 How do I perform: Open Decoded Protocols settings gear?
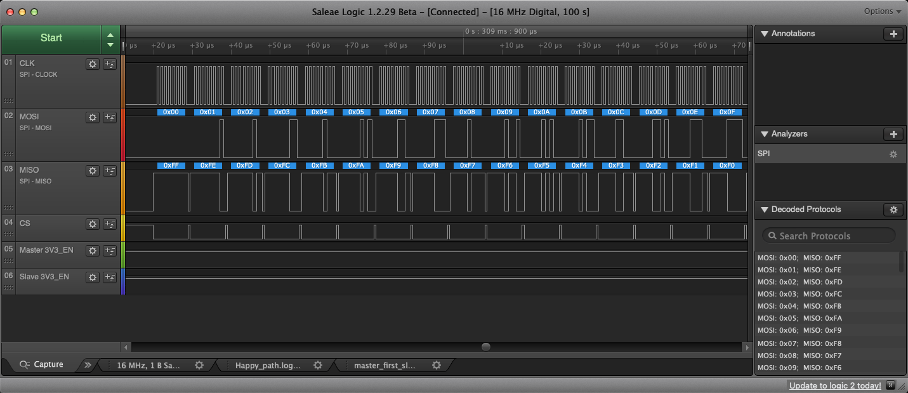tap(893, 210)
